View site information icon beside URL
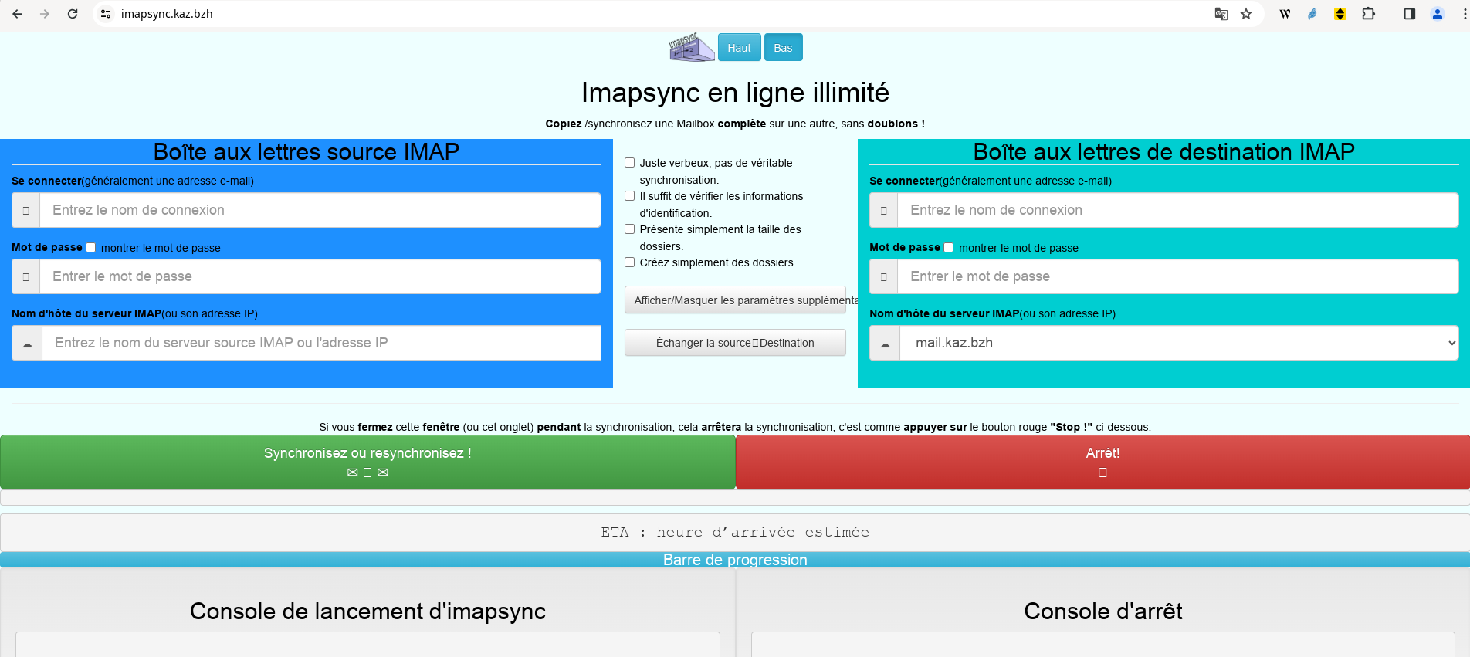1470x657 pixels. click(107, 14)
